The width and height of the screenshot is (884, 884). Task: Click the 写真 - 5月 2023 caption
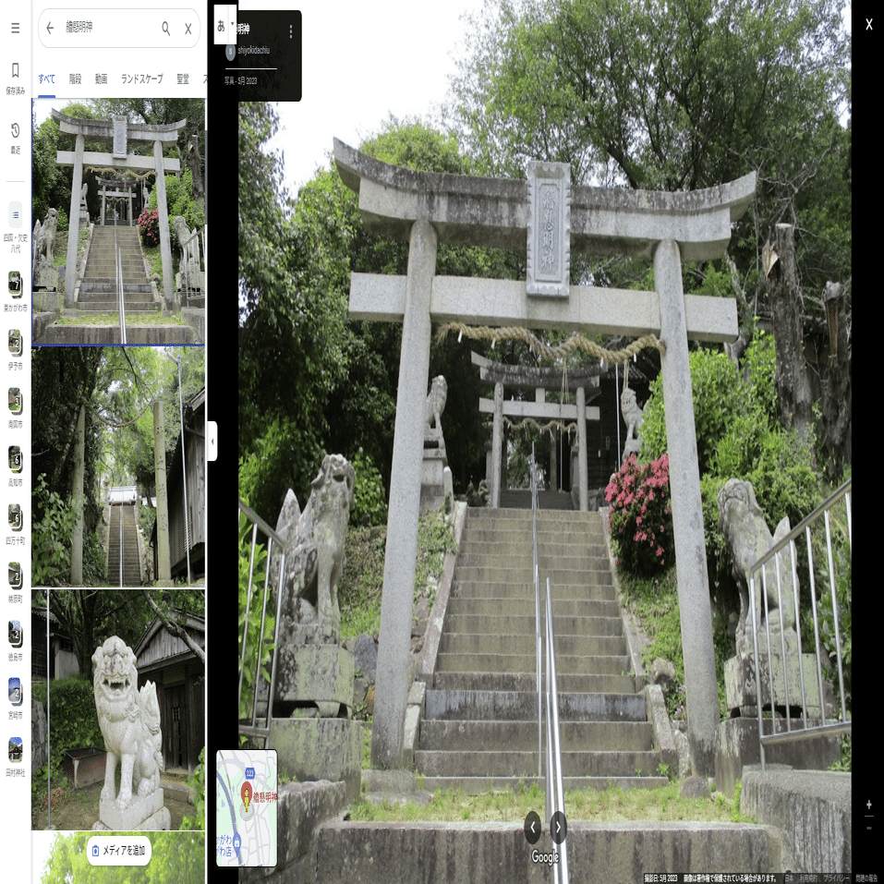coord(241,81)
